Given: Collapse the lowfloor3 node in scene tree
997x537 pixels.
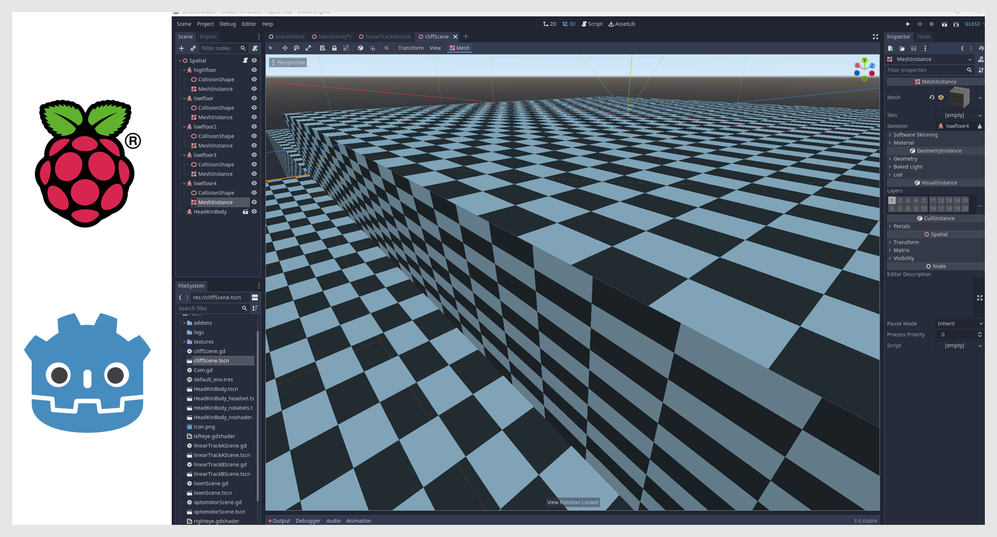Looking at the screenshot, I should coord(184,155).
